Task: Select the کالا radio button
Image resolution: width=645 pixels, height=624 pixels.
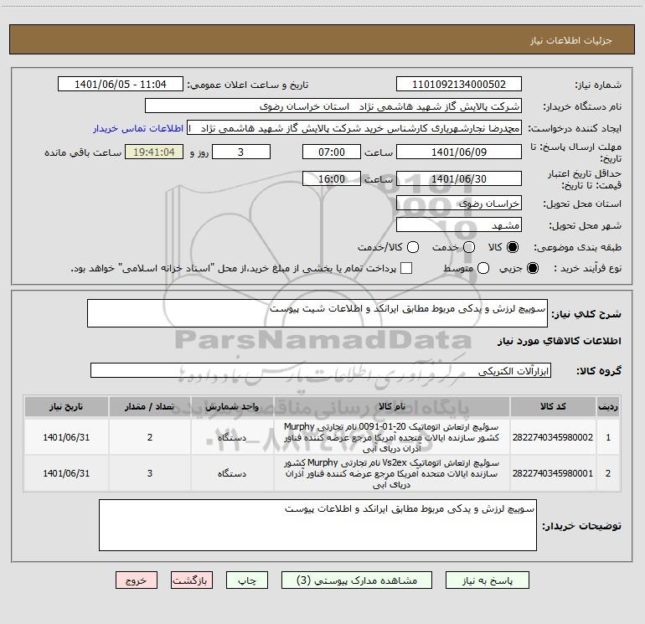Action: click(513, 247)
